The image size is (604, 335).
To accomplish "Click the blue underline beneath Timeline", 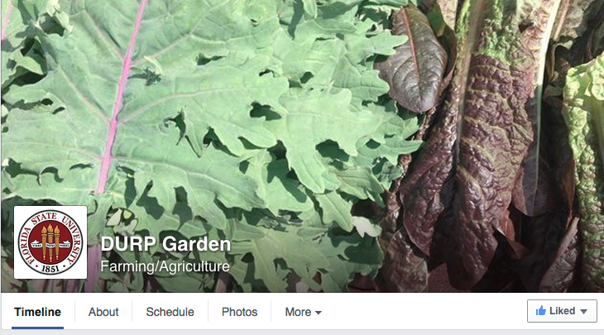I will (x=37, y=328).
